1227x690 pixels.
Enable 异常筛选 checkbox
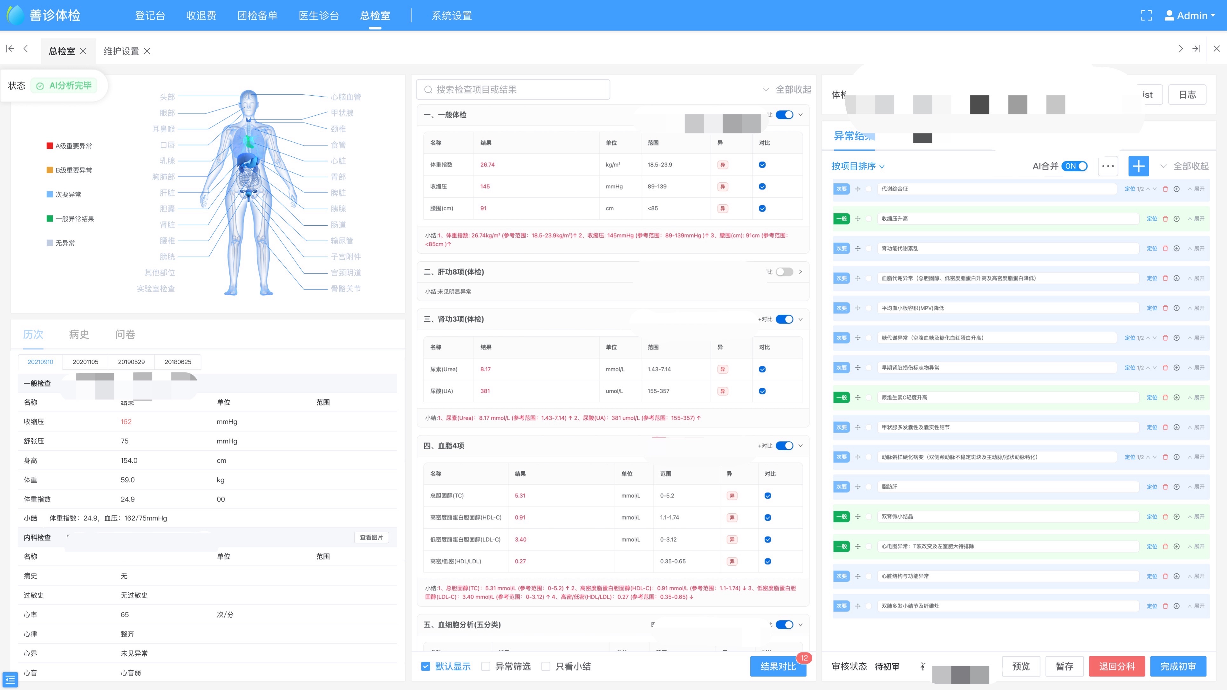485,666
